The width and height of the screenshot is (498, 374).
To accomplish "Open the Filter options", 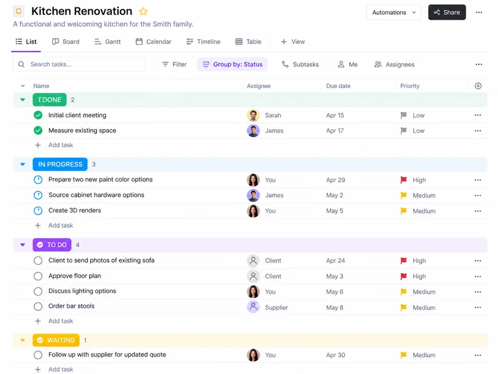I will point(174,64).
